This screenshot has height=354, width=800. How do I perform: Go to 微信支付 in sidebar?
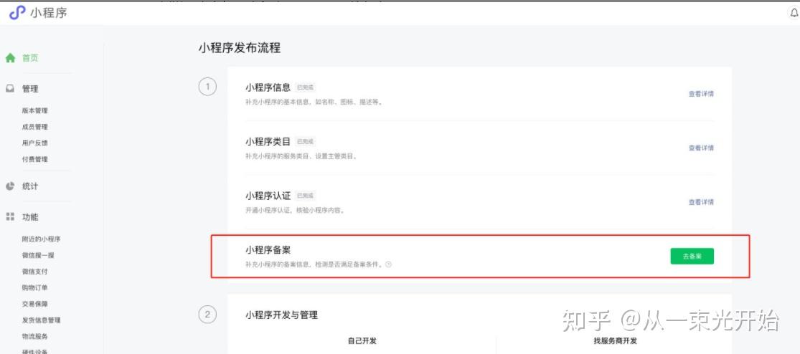pyautogui.click(x=35, y=272)
